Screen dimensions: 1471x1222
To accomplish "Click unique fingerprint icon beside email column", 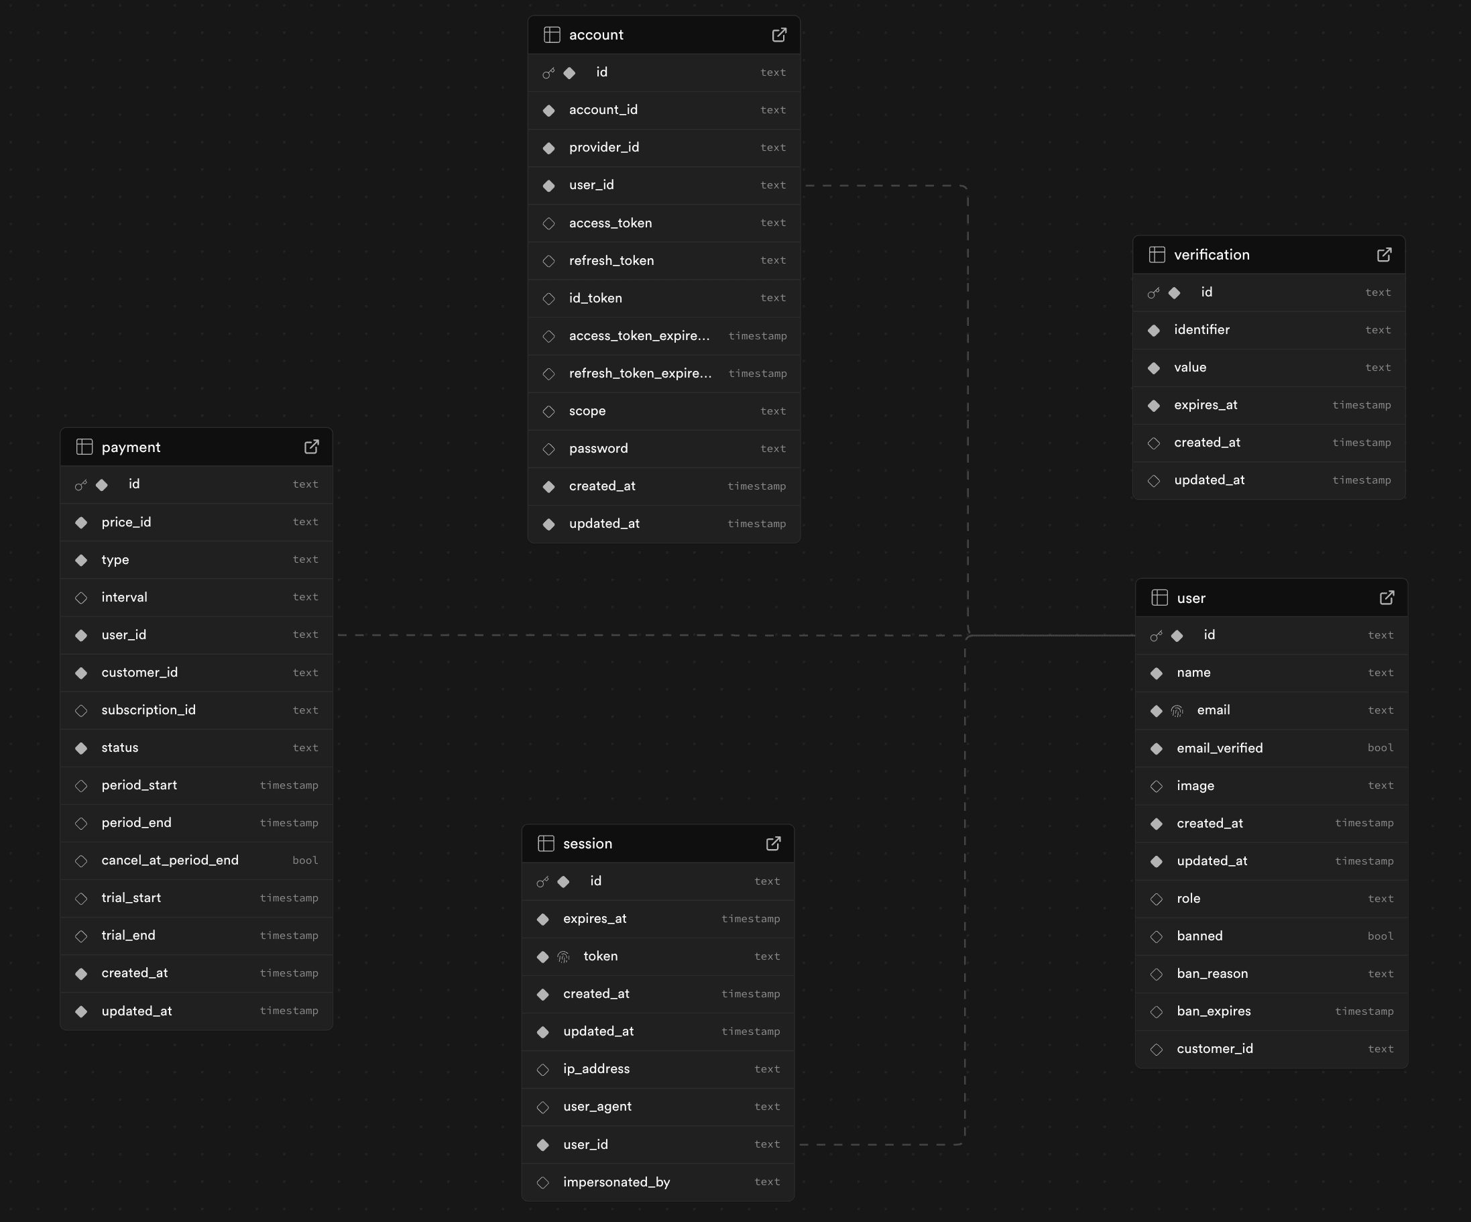I will click(x=1177, y=711).
